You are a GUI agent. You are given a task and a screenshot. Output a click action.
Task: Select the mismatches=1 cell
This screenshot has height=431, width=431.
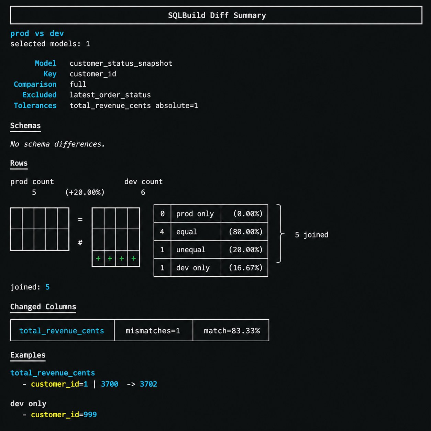[153, 331]
